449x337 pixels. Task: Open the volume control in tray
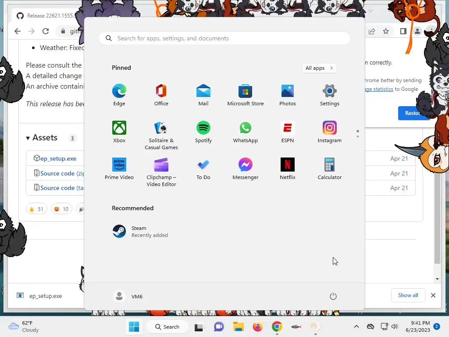[395, 326]
